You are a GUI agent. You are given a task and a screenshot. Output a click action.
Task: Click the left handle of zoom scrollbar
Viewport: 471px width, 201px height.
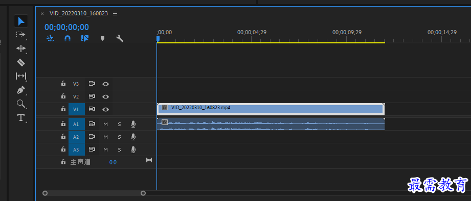pyautogui.click(x=45, y=193)
